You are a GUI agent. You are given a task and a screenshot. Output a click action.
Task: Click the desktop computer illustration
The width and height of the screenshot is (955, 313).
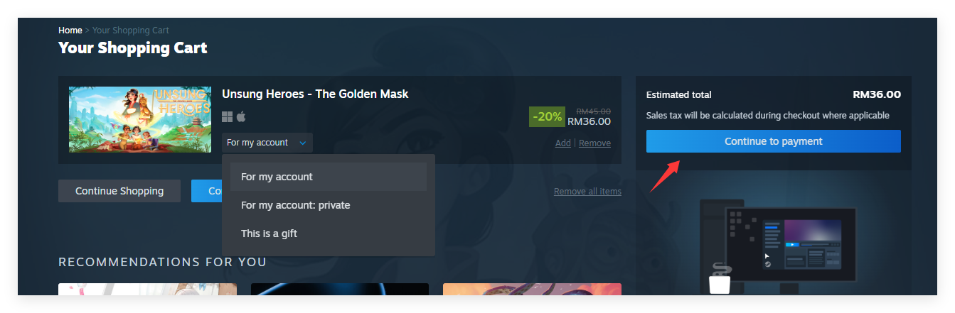pyautogui.click(x=777, y=246)
